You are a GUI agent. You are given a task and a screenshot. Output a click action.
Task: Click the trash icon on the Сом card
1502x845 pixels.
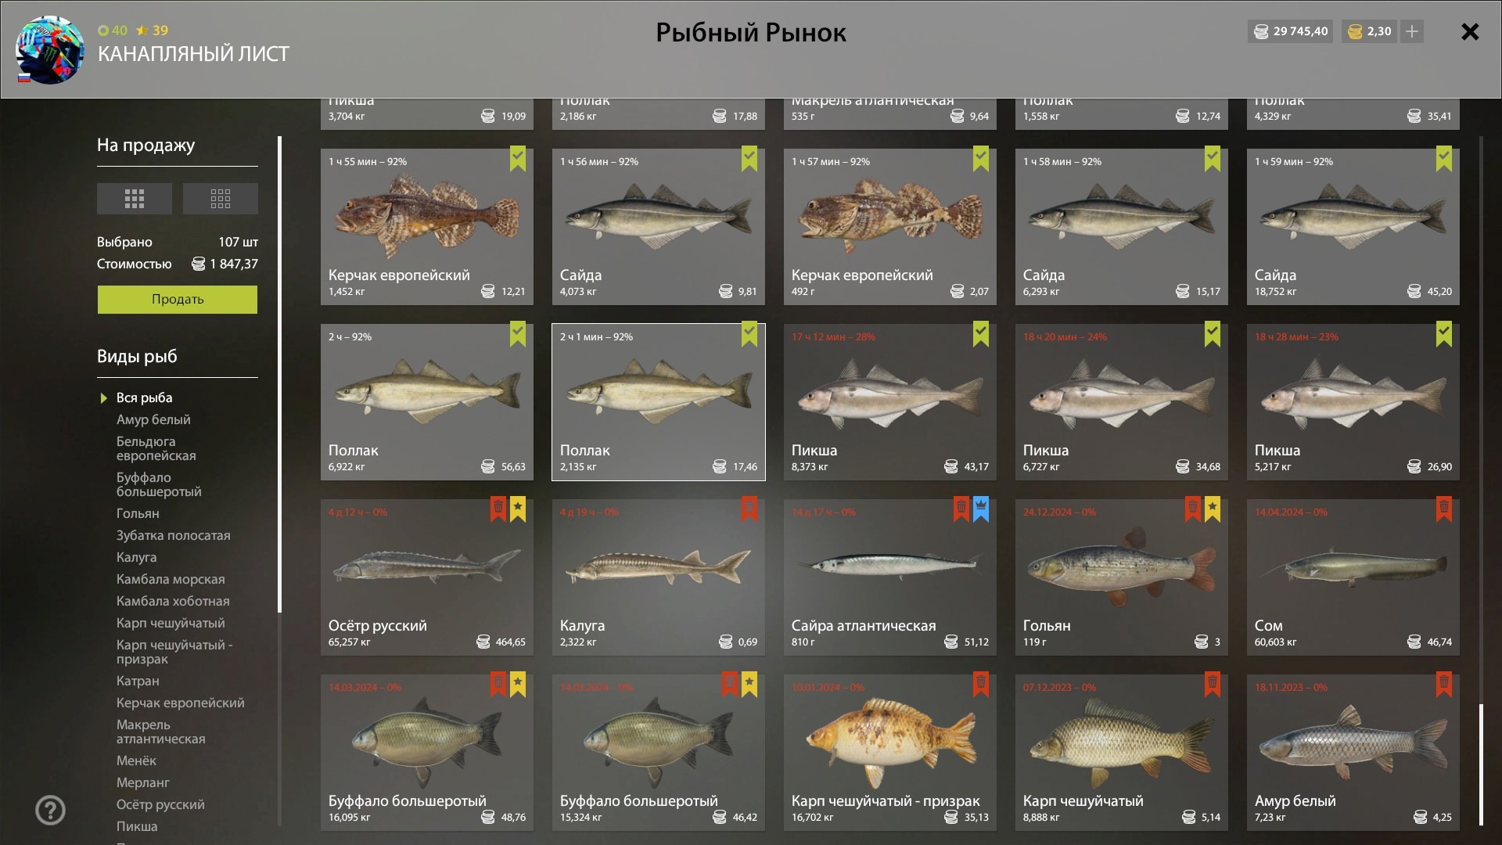pos(1444,509)
